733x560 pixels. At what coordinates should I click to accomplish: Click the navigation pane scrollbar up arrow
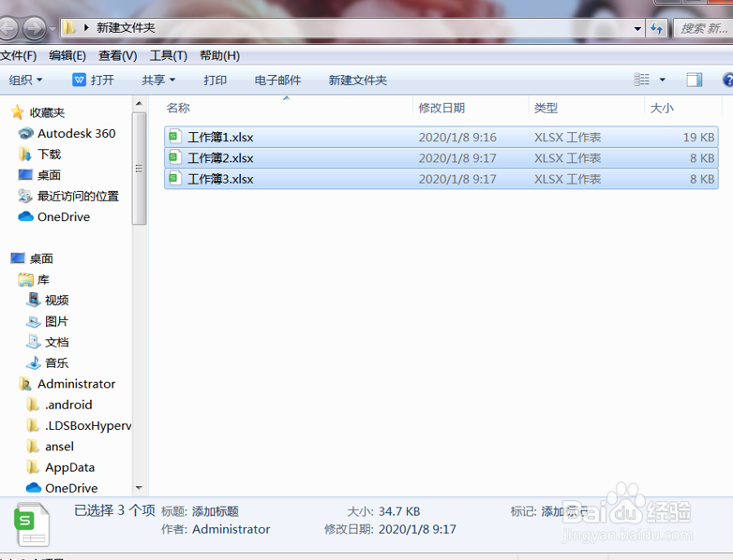point(139,103)
